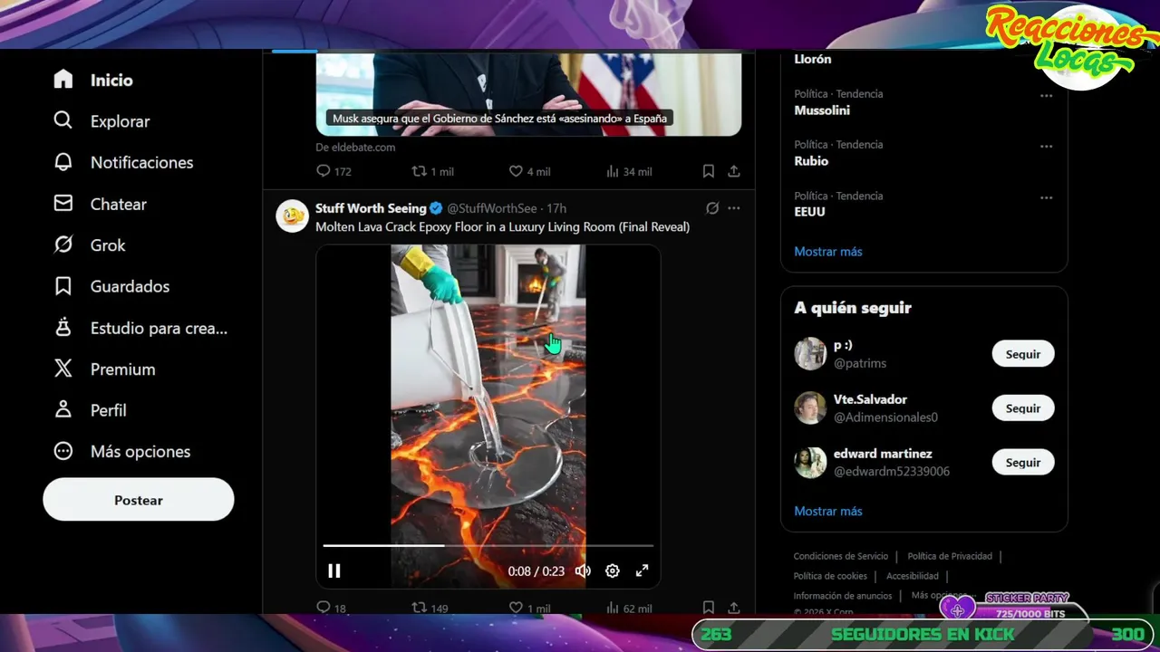Screen dimensions: 1160x652
Task: Open the Stuff Worth Seeing account name
Action: tap(371, 208)
